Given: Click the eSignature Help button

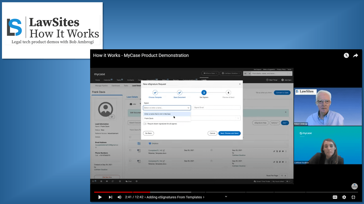Looking at the screenshot, I should coord(260,123).
